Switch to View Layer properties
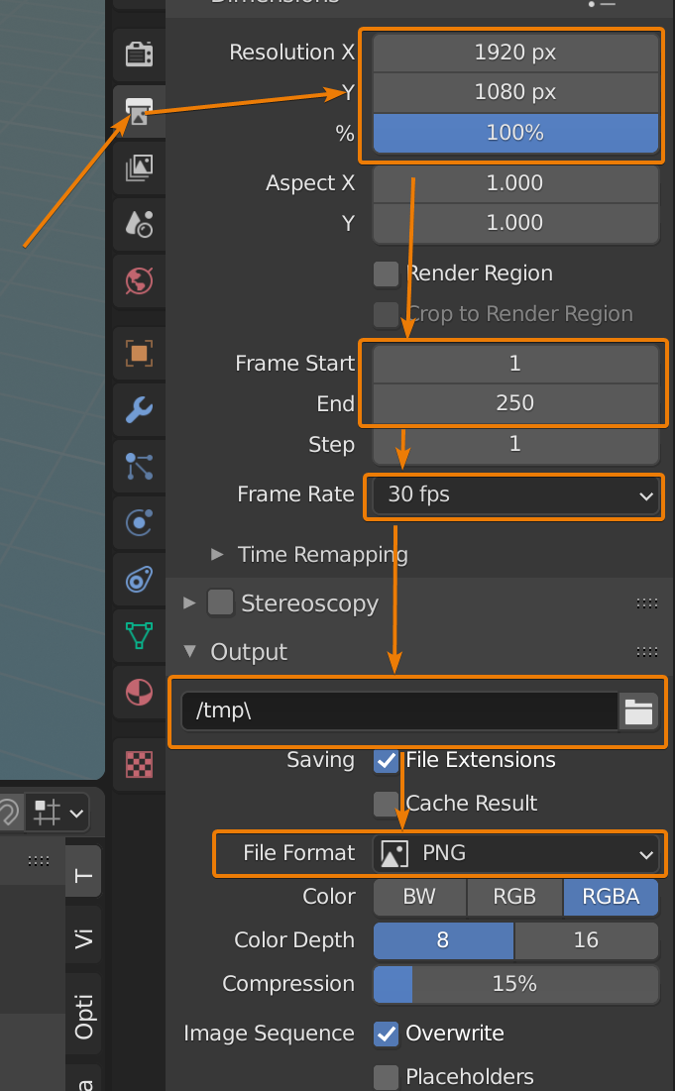675x1091 pixels. [x=139, y=167]
